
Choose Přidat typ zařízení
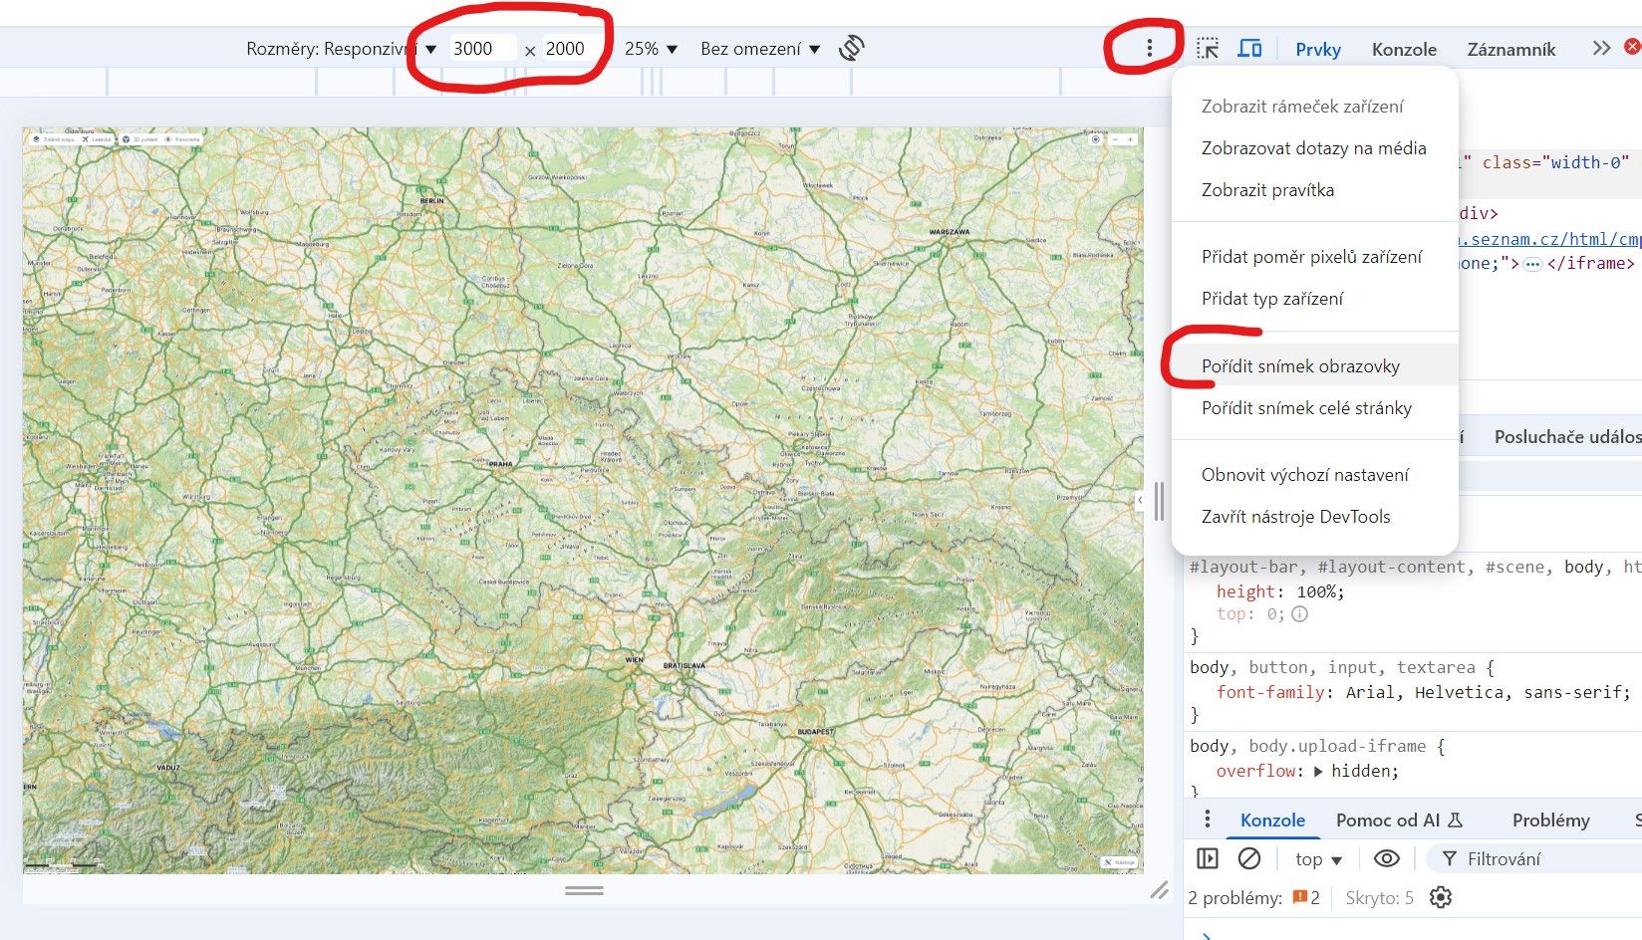1315,299
